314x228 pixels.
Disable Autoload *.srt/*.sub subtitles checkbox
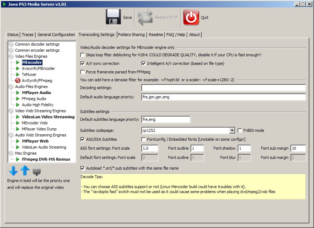pyautogui.click(x=83, y=168)
